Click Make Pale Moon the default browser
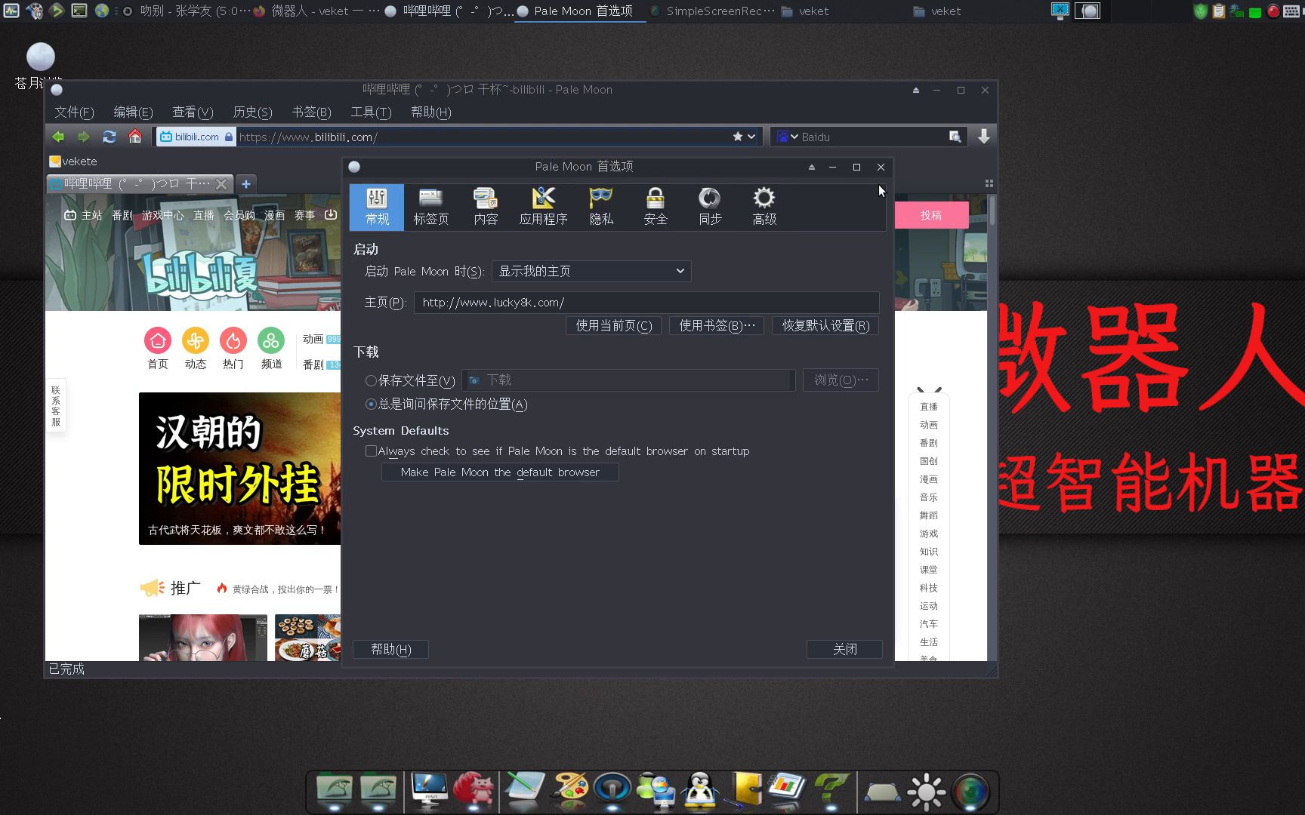The width and height of the screenshot is (1305, 815). pyautogui.click(x=500, y=472)
